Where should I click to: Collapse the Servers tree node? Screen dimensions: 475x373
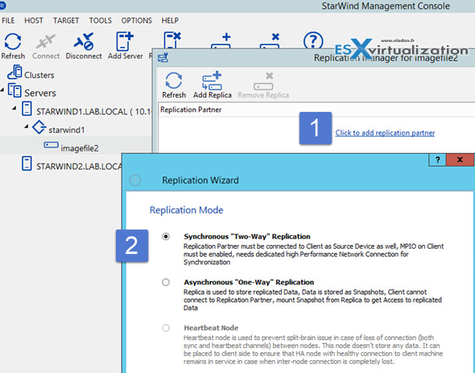pos(2,90)
